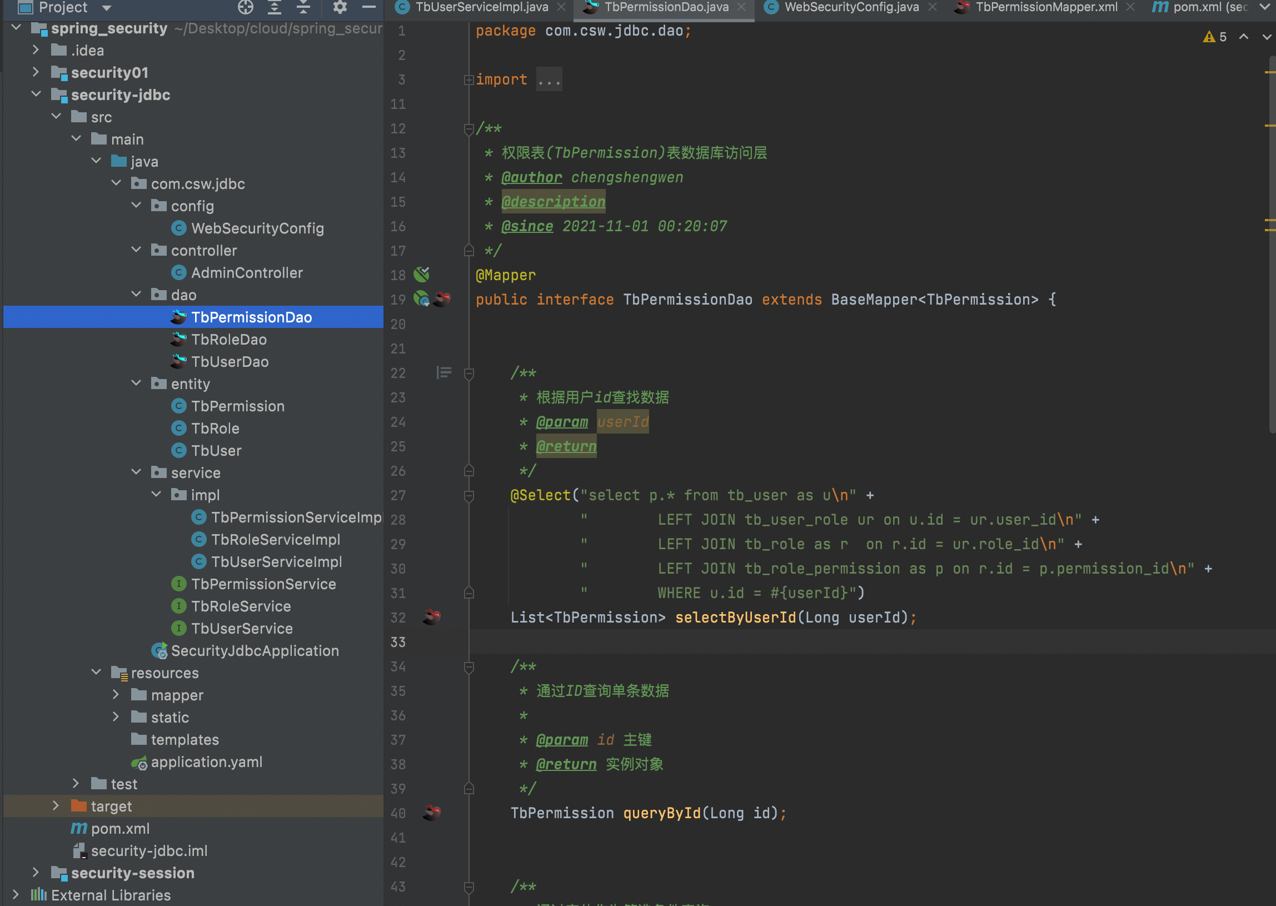This screenshot has height=906, width=1276.
Task: Open the Project panel settings gear
Action: (340, 7)
